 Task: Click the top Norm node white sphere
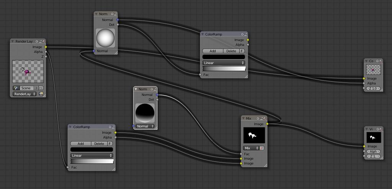click(x=105, y=38)
